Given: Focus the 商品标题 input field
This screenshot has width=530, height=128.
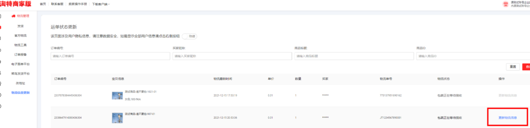Looking at the screenshot, I should 354,56.
